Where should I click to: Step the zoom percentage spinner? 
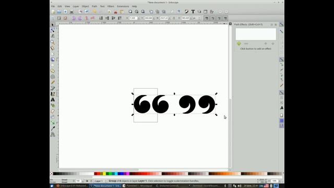[x=280, y=181]
